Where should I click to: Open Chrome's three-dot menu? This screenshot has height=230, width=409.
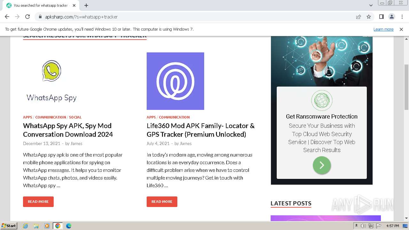402,17
